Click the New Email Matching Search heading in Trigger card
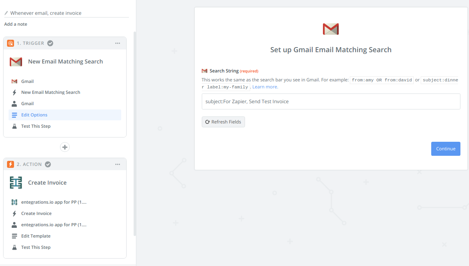This screenshot has height=266, width=469. (65, 62)
